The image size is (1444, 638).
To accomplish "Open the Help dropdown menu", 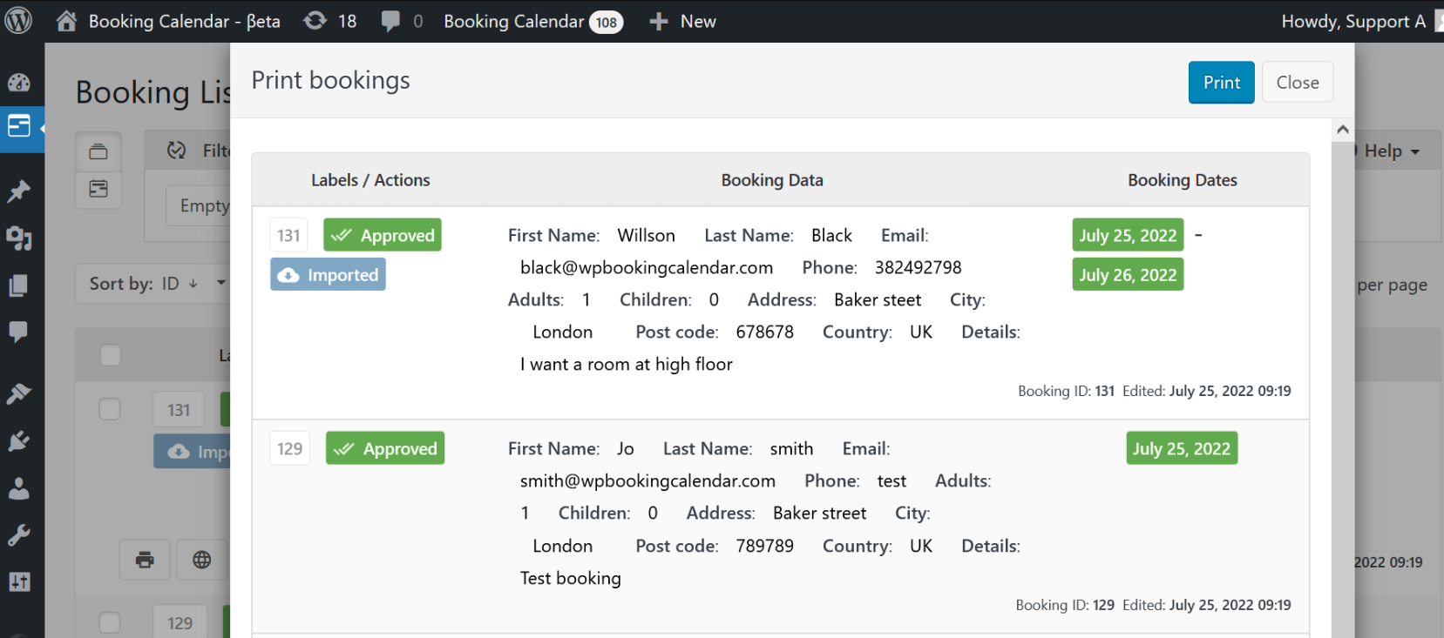I will pyautogui.click(x=1391, y=151).
